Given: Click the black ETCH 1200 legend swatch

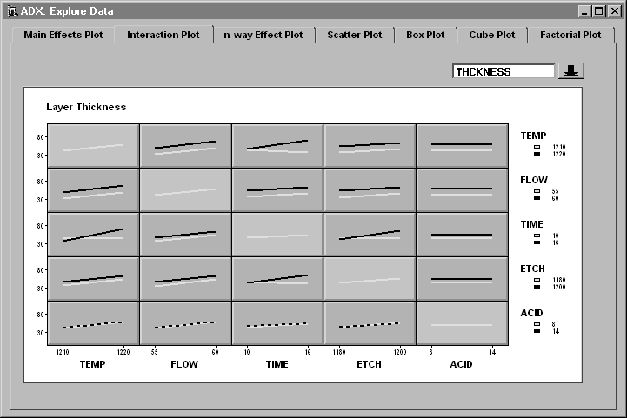Looking at the screenshot, I should [x=537, y=287].
